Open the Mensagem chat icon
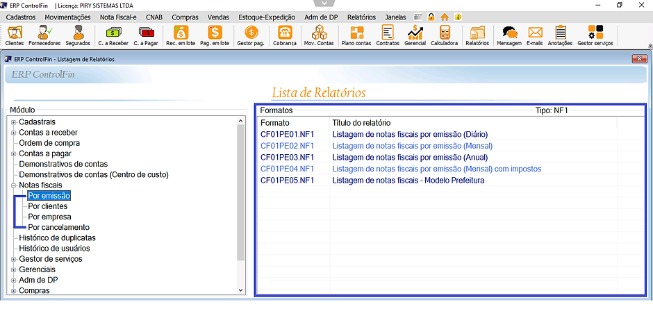Viewport: 653px width, 309px height. [509, 35]
